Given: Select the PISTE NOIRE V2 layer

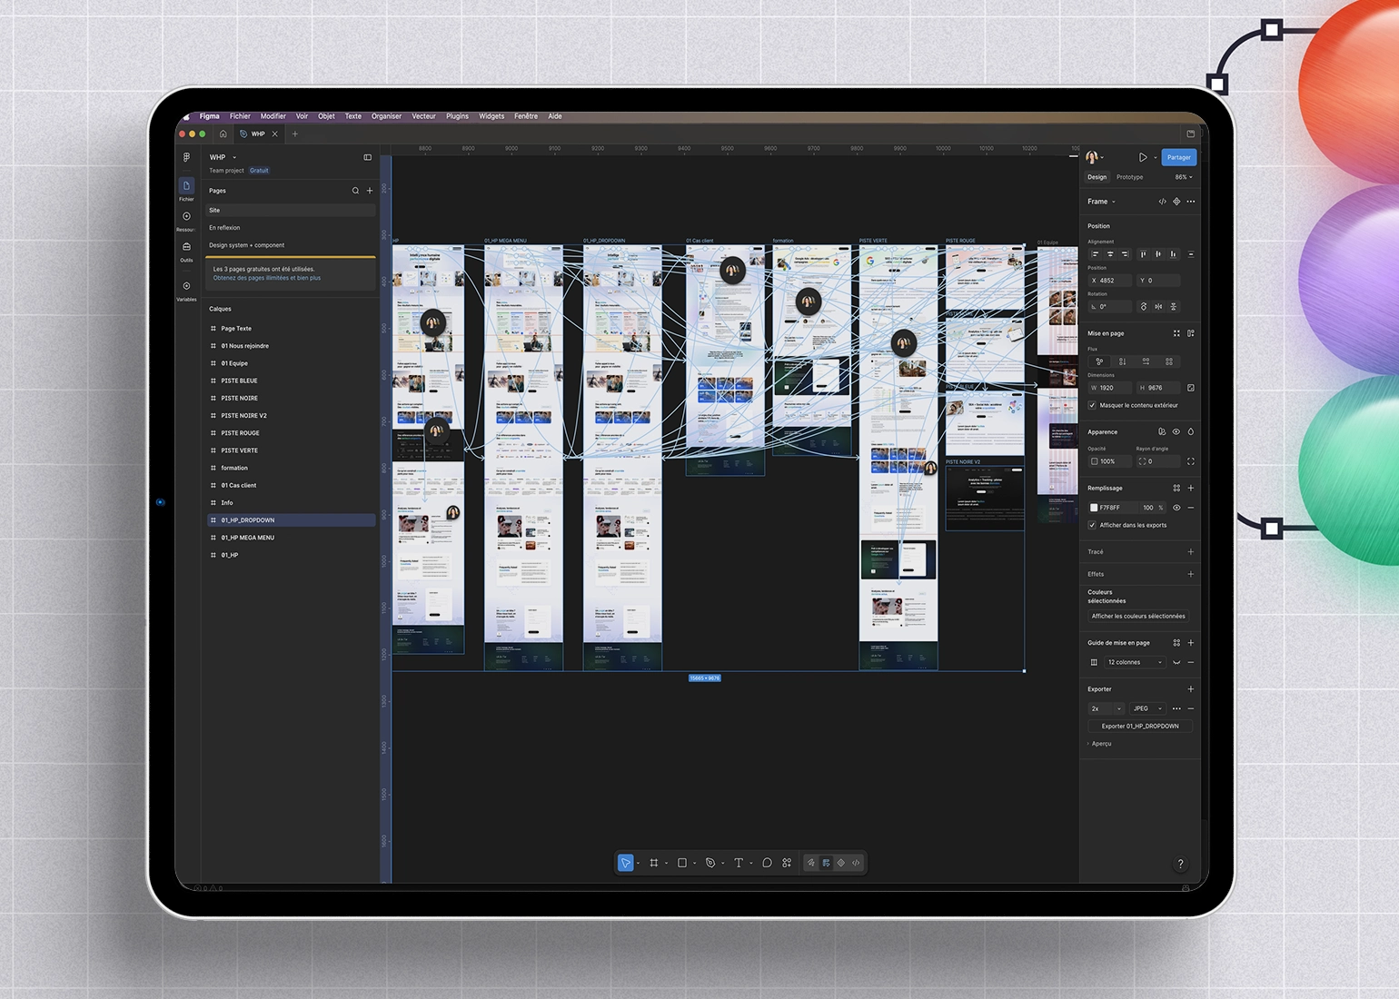Looking at the screenshot, I should point(291,416).
